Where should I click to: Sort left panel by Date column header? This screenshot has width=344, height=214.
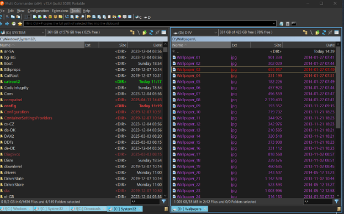coord(145,45)
